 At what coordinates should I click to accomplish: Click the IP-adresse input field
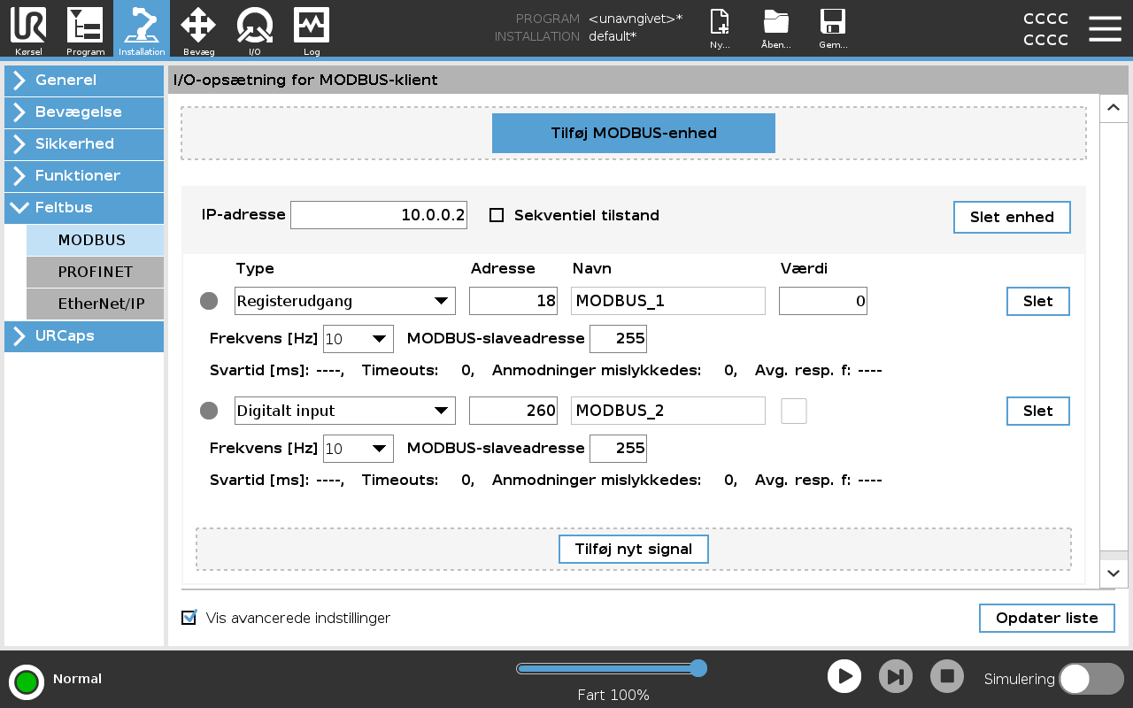click(x=379, y=215)
